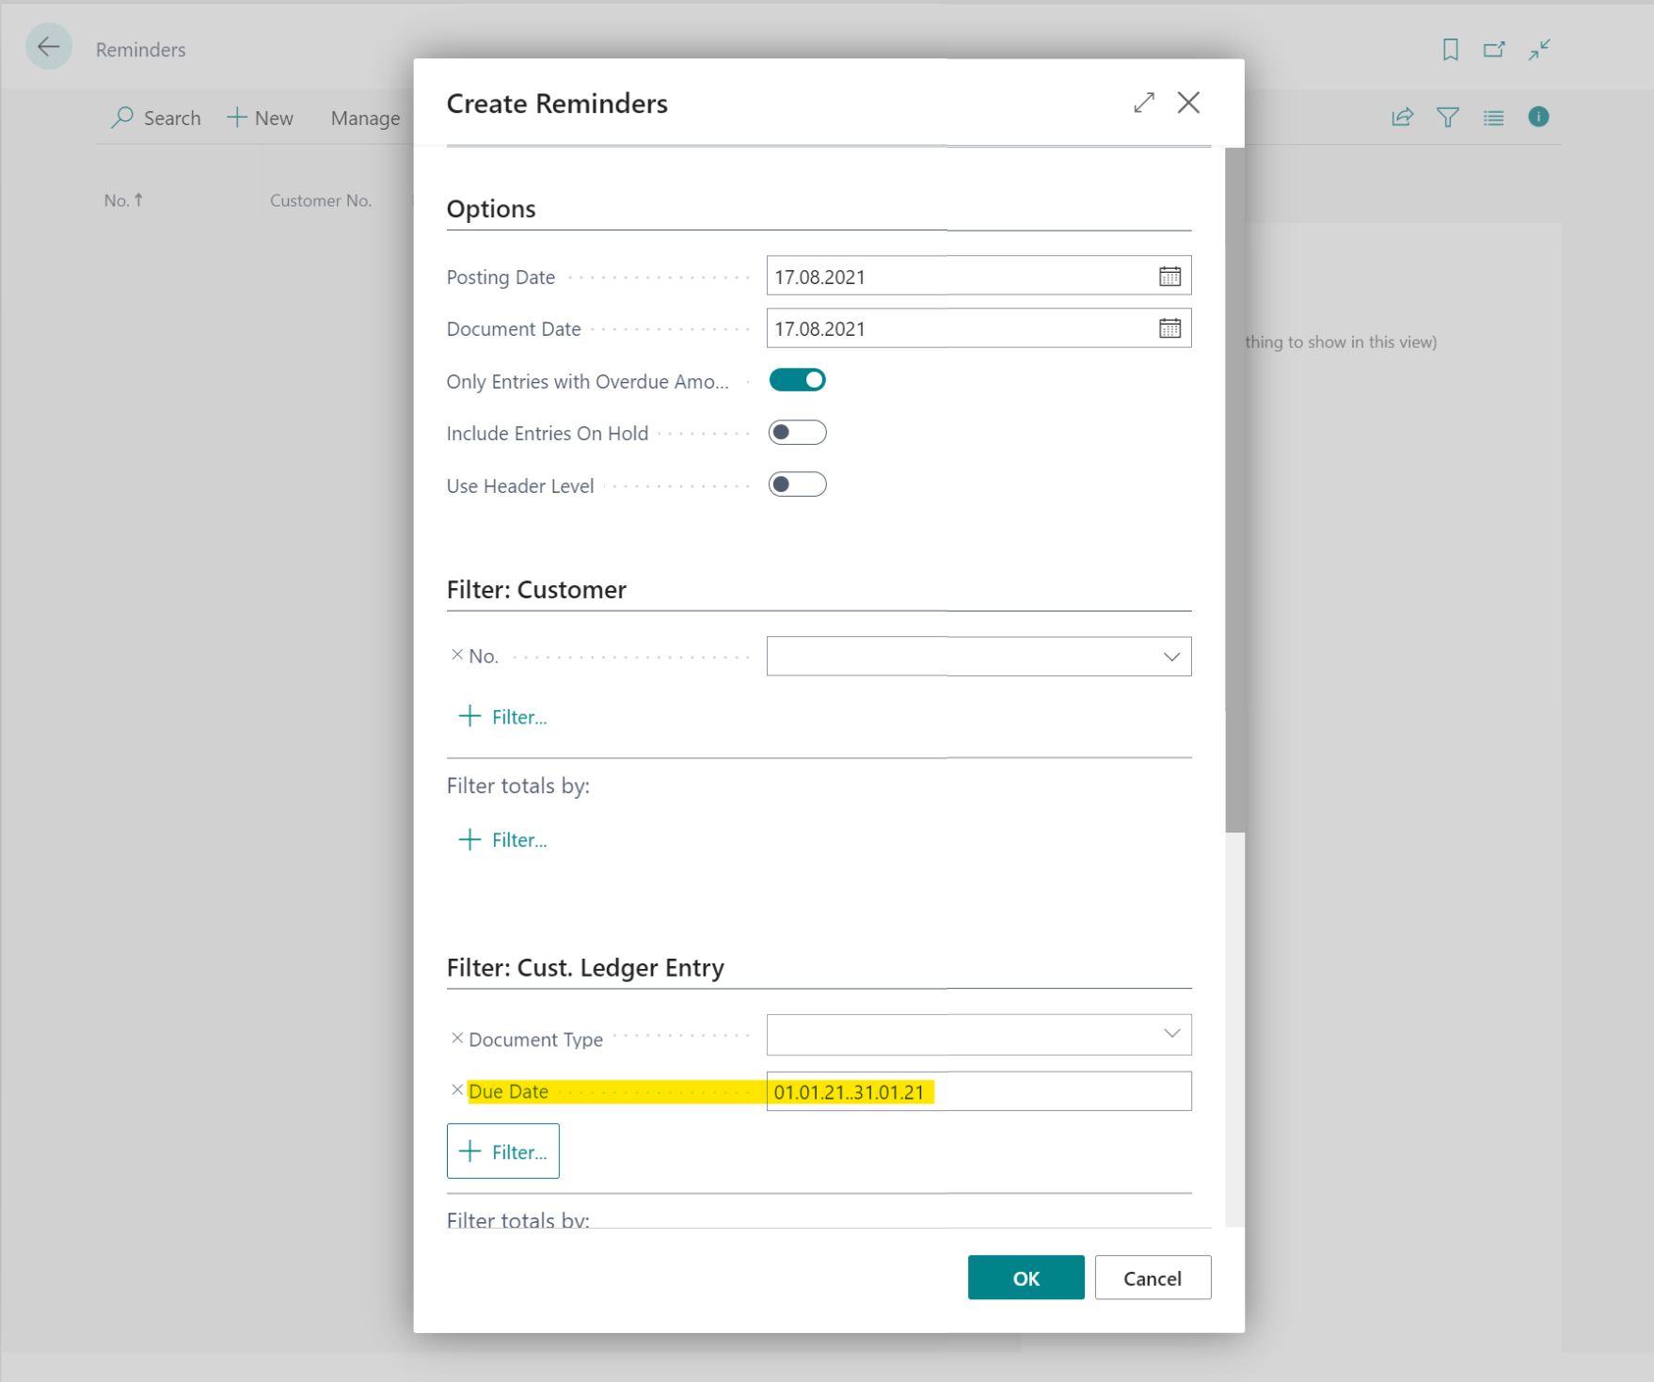
Task: Click the bookmark icon for Reminders page
Action: tap(1449, 49)
